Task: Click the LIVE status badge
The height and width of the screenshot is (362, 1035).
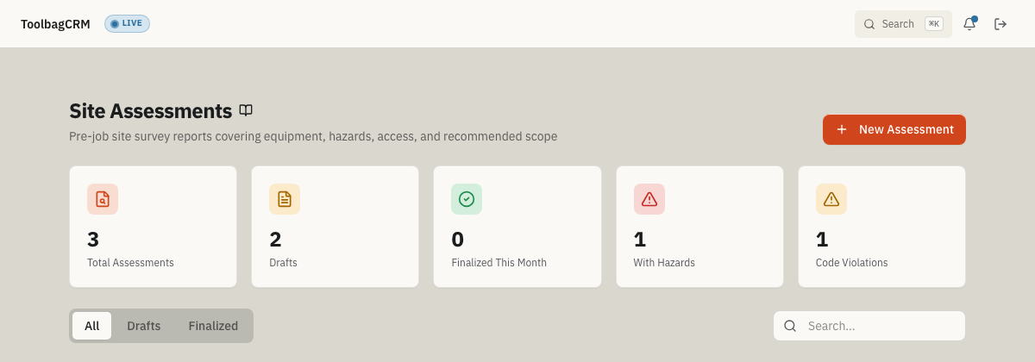Action: (127, 23)
